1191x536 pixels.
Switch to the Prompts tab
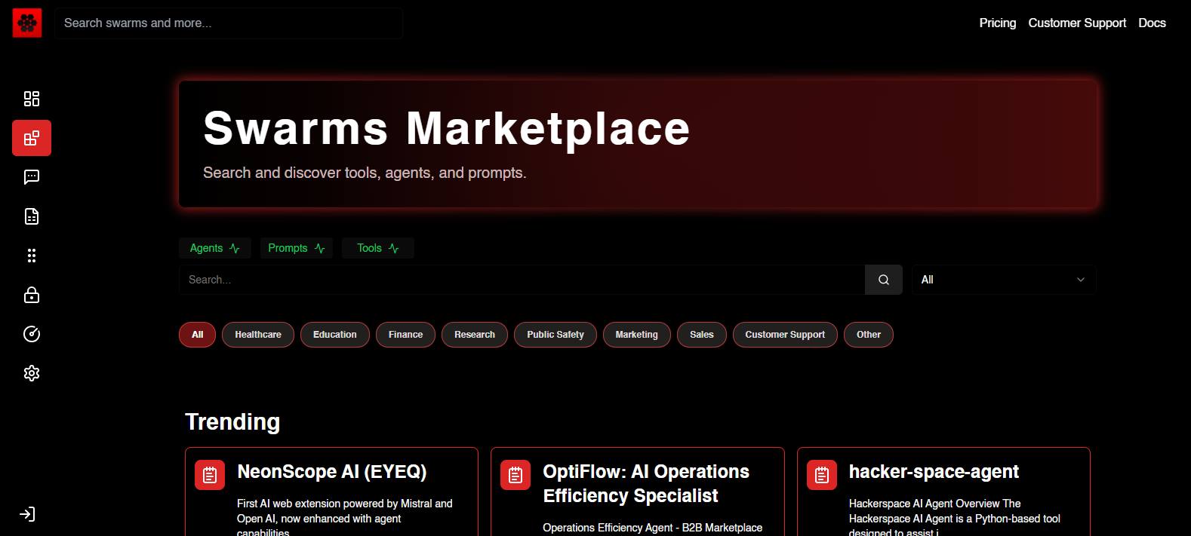pos(297,248)
